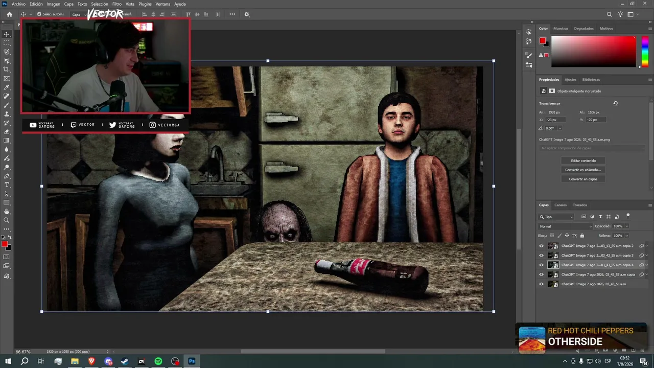Hide the bottom layer ending in 03_43_55 a.m
The image size is (654, 368).
pyautogui.click(x=542, y=284)
